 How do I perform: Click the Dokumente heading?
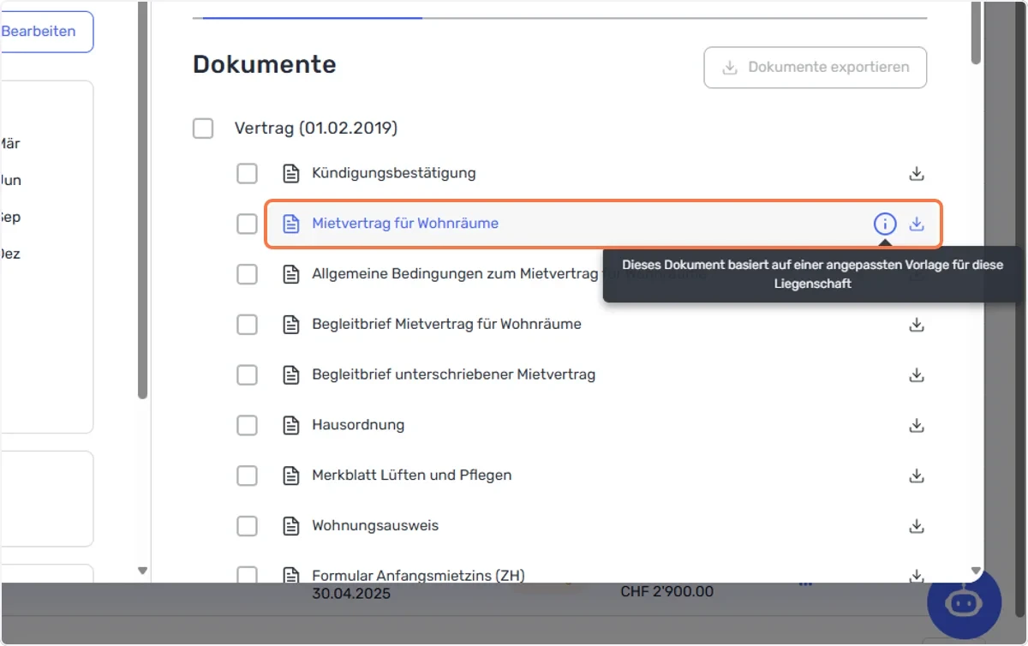coord(265,64)
